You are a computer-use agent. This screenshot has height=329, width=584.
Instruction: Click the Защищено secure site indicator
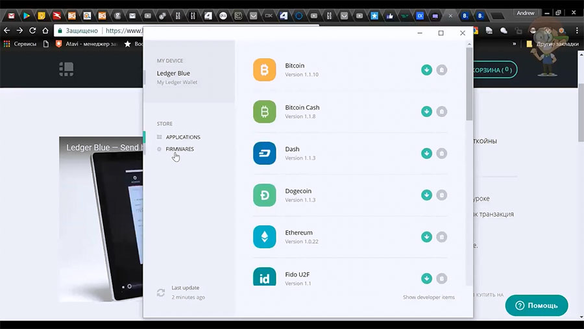[x=78, y=30]
